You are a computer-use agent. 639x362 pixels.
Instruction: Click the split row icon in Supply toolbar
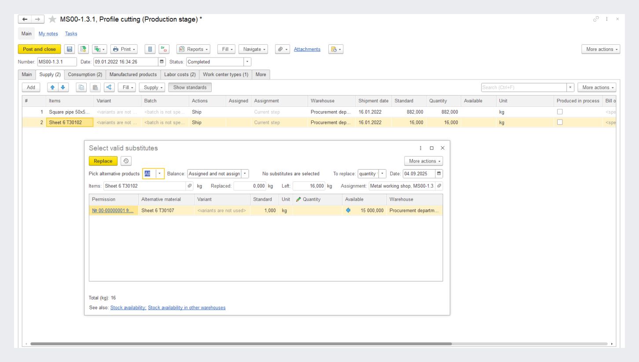click(x=109, y=87)
